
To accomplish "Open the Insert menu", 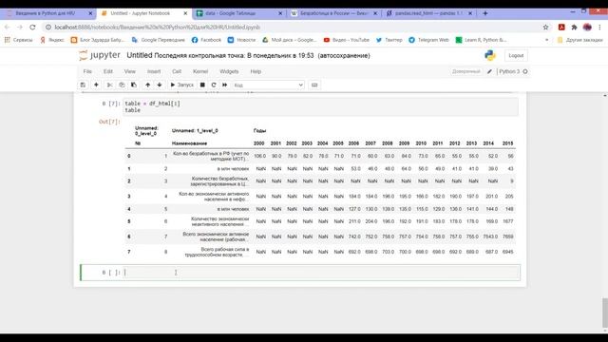I will (154, 71).
